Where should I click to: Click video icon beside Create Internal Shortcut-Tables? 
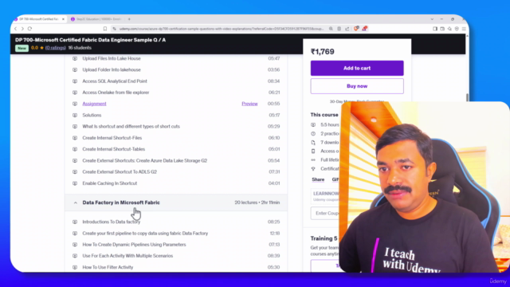pyautogui.click(x=75, y=149)
